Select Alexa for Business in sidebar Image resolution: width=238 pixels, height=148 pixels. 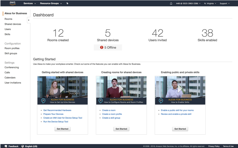click(x=16, y=13)
